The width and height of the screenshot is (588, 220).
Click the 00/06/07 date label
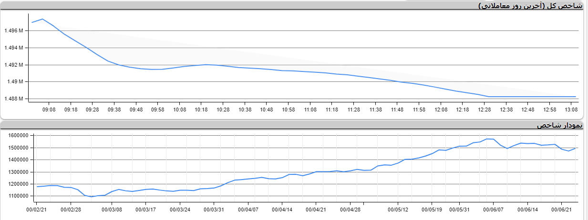coord(493,209)
